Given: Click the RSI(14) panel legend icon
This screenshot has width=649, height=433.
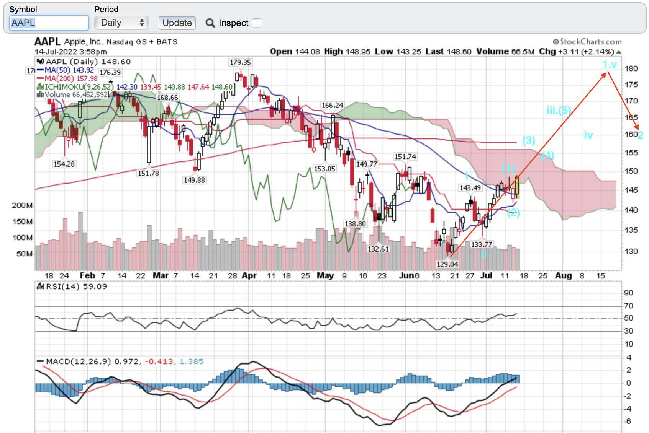Looking at the screenshot, I should tap(40, 286).
